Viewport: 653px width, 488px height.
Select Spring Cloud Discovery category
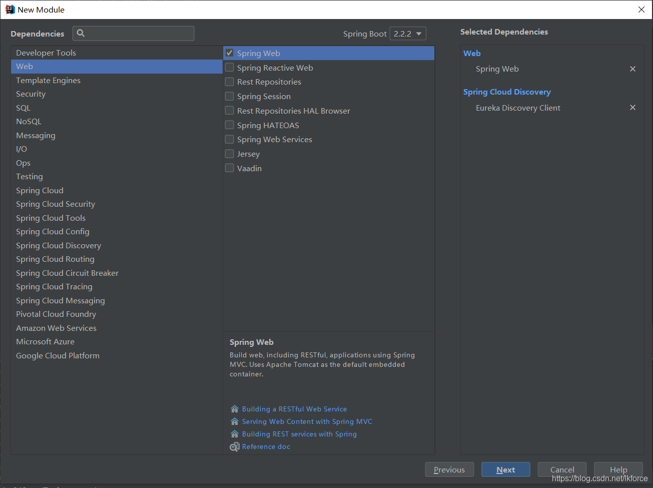click(x=117, y=245)
